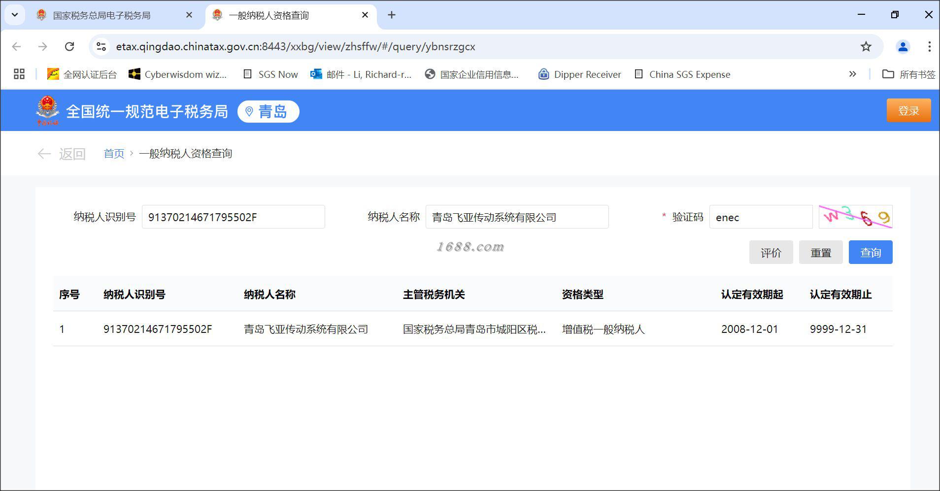Image resolution: width=940 pixels, height=491 pixels.
Task: Go to 首页 breadcrumb link
Action: pyautogui.click(x=114, y=154)
